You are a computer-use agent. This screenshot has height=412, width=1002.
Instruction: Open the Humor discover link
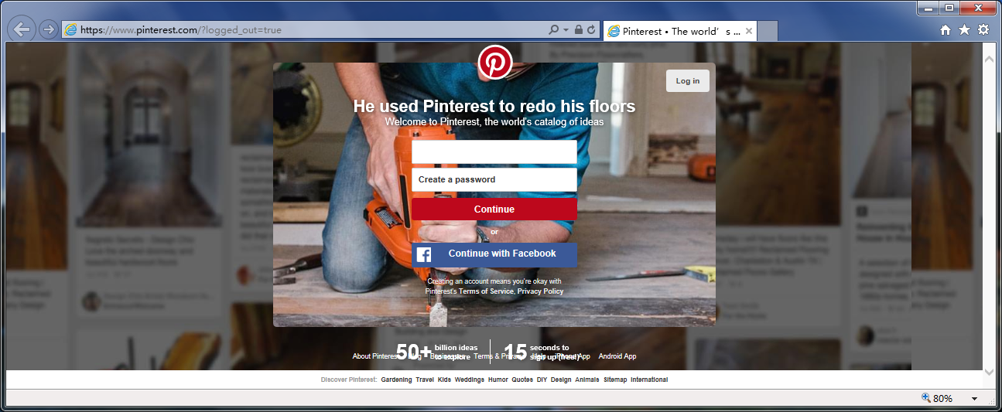pyautogui.click(x=498, y=380)
